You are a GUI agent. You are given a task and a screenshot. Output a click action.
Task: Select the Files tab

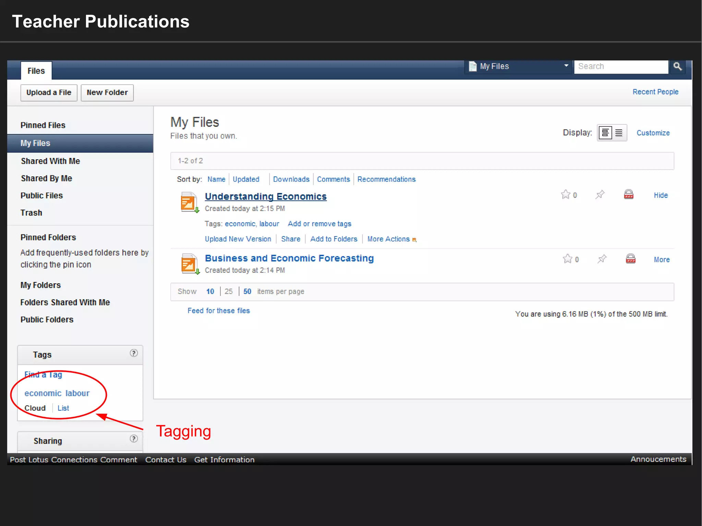pos(36,71)
